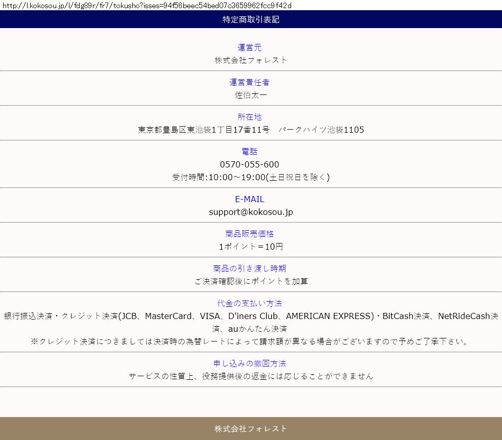This screenshot has width=502, height=440.
Task: Click the auかんたん決済 line
Action: [249, 329]
